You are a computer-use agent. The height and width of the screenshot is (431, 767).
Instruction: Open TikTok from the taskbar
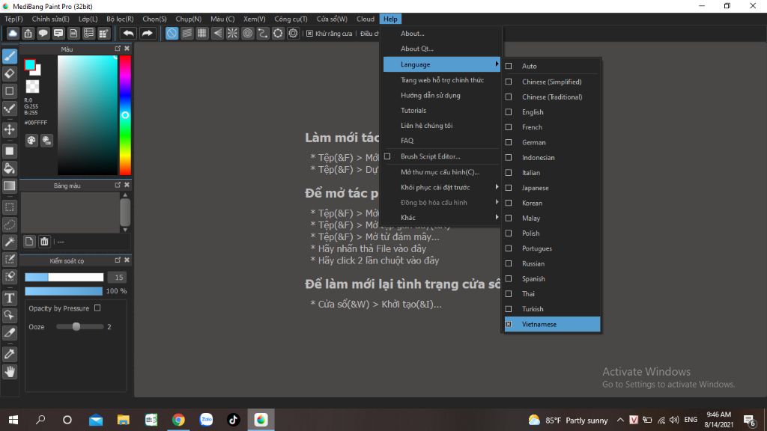coord(234,420)
